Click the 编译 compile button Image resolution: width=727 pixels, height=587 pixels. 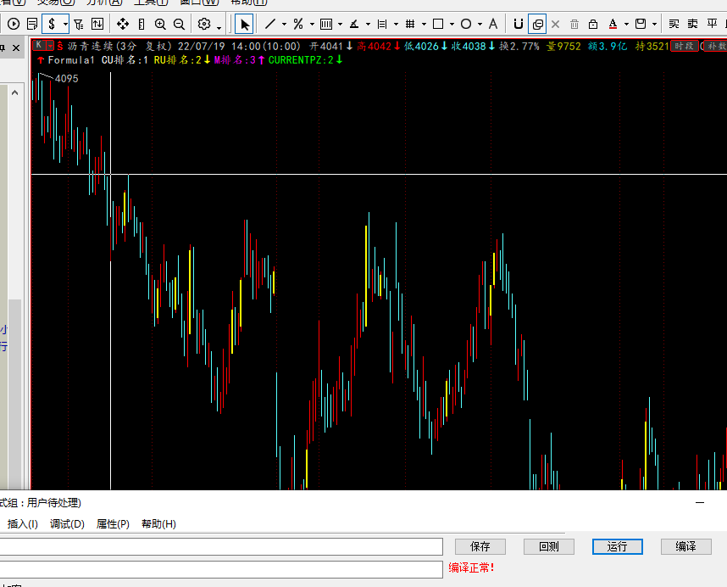click(x=685, y=546)
